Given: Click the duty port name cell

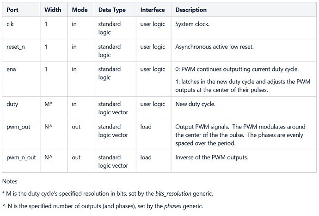Looking at the screenshot, I should pos(12,105).
